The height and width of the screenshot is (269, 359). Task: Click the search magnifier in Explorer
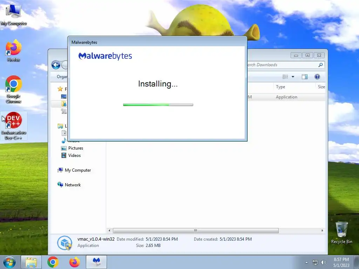(320, 65)
